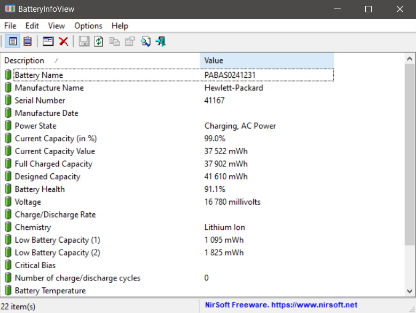Viewport: 416px width, 313px height.
Task: Select the battery information view icon
Action: point(13,41)
